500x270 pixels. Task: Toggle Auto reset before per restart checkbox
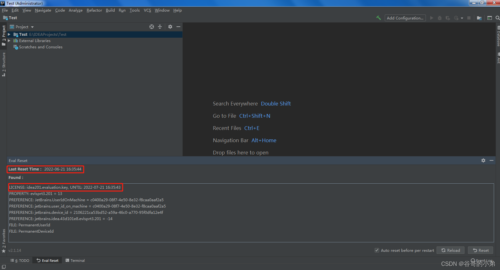377,250
